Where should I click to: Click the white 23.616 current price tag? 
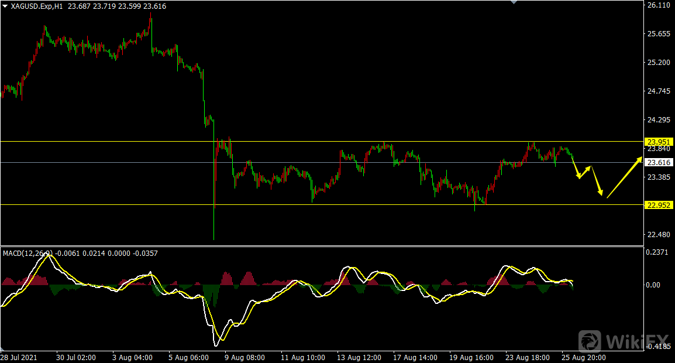659,163
